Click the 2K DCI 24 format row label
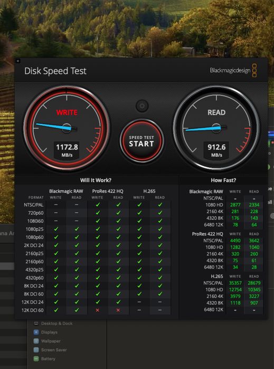This screenshot has height=369, width=274. (34, 245)
